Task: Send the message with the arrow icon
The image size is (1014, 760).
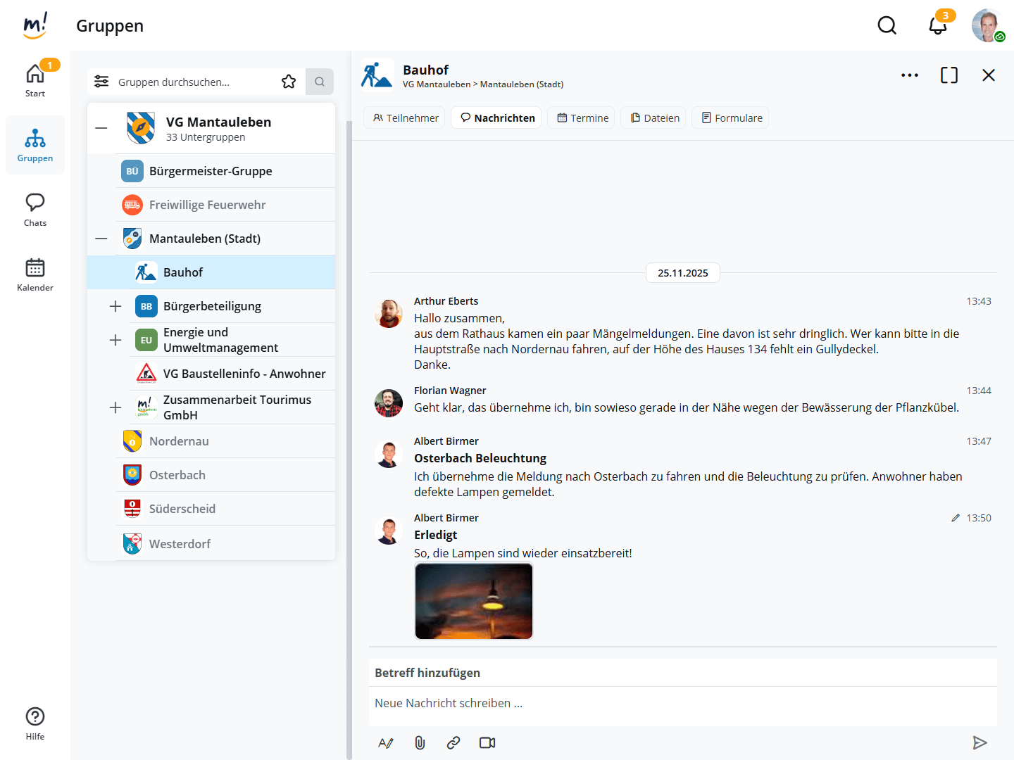Action: pyautogui.click(x=979, y=742)
